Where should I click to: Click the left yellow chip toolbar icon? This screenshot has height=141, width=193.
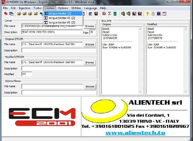[x=123, y=14]
